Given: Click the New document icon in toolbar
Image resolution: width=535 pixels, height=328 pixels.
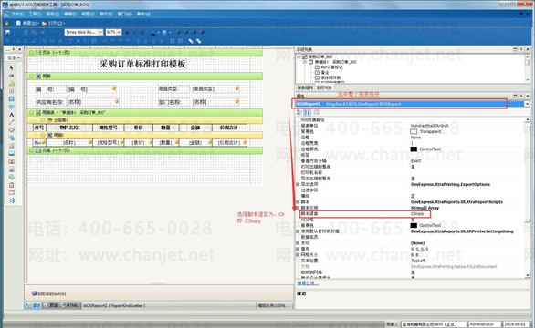Looking at the screenshot, I should click(x=19, y=23).
